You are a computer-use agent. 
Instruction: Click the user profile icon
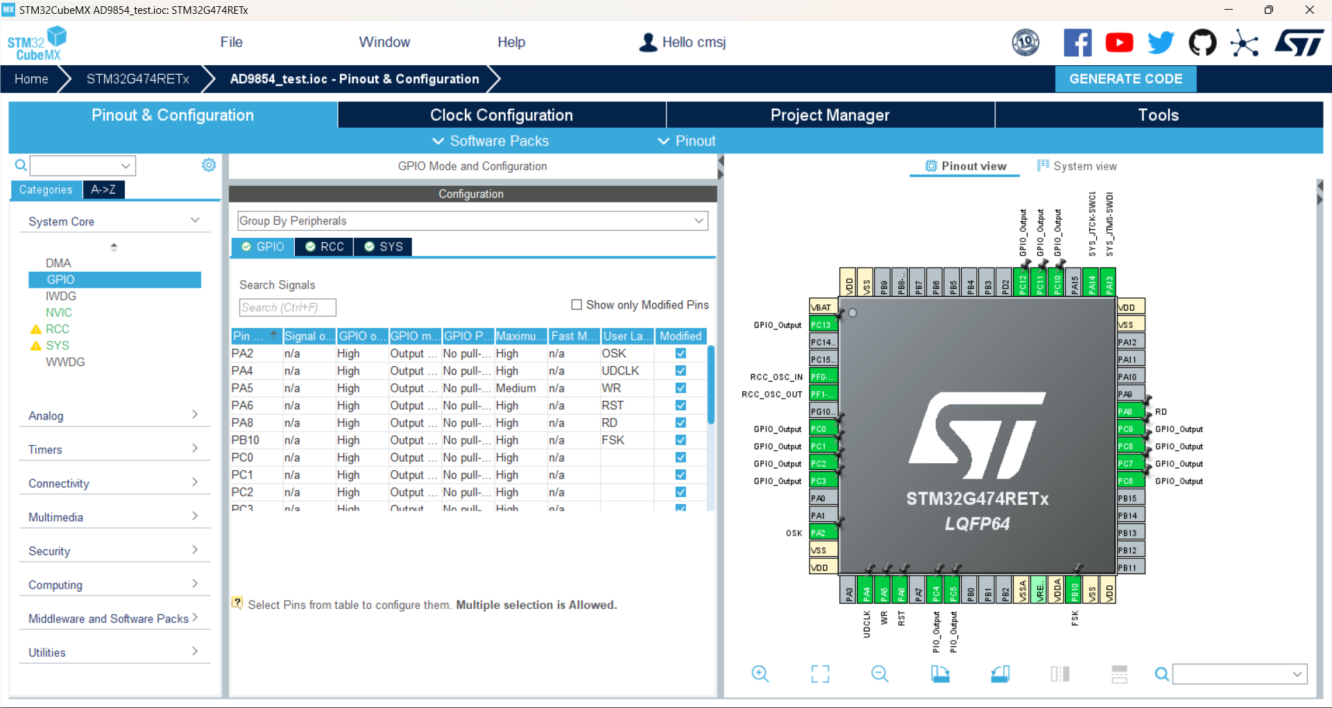(x=648, y=42)
